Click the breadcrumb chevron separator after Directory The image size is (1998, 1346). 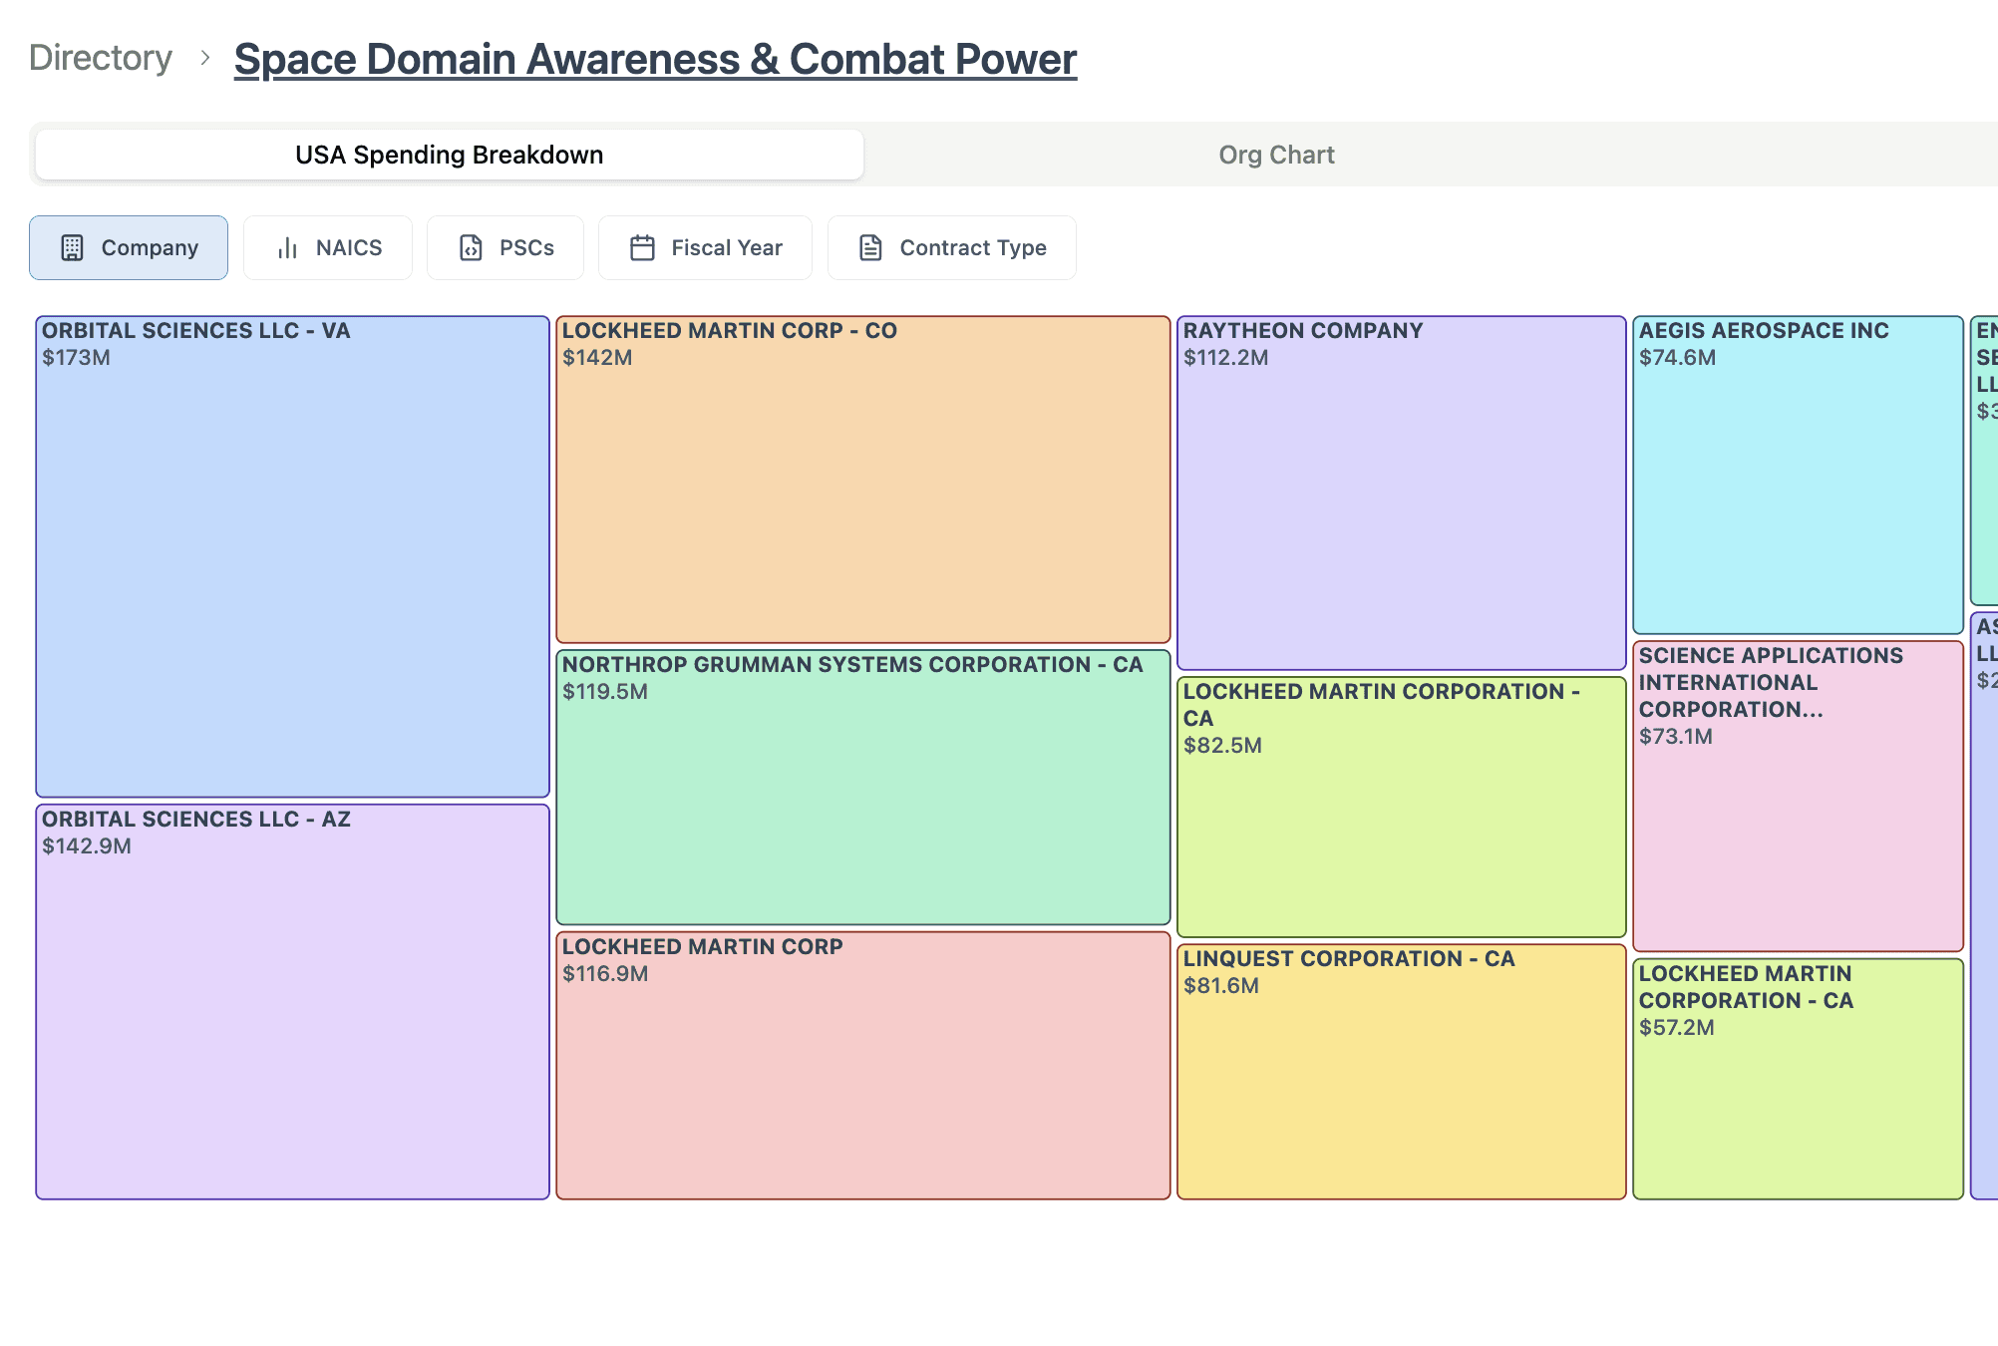(x=204, y=58)
